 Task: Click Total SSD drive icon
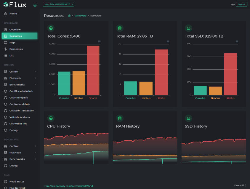(x=188, y=28)
